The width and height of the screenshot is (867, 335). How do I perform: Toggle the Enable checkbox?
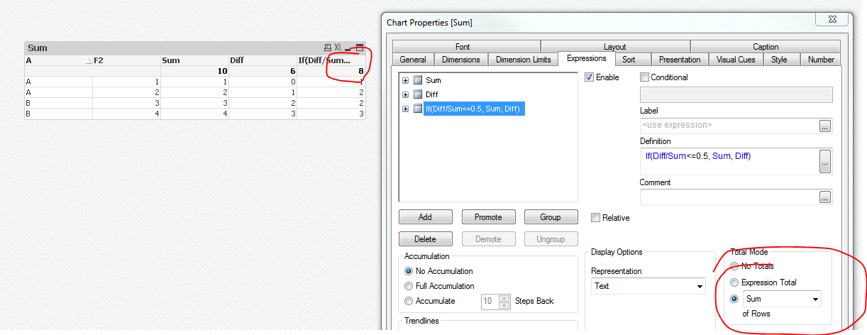tap(589, 77)
